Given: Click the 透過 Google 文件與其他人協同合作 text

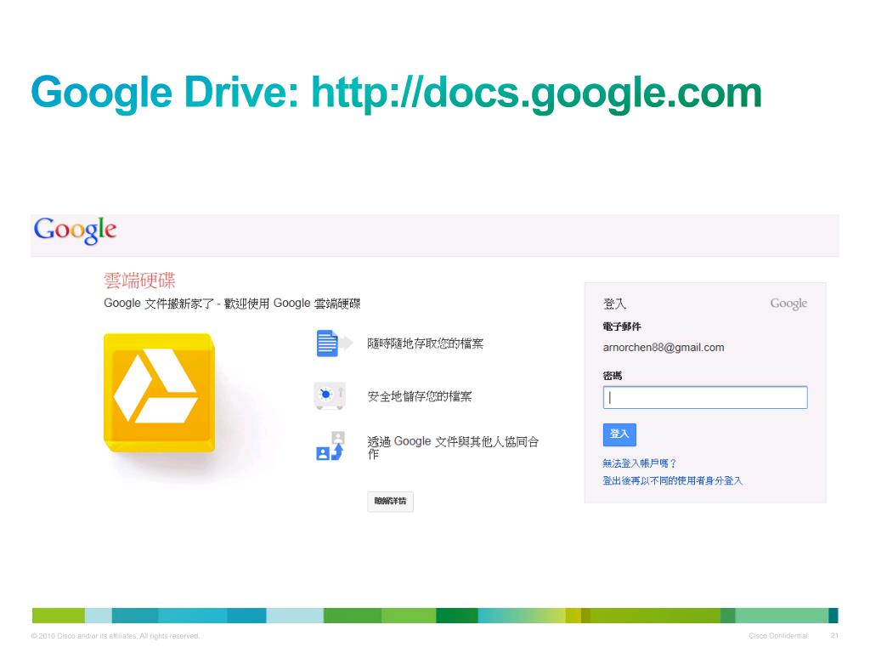Looking at the screenshot, I should pos(453,447).
